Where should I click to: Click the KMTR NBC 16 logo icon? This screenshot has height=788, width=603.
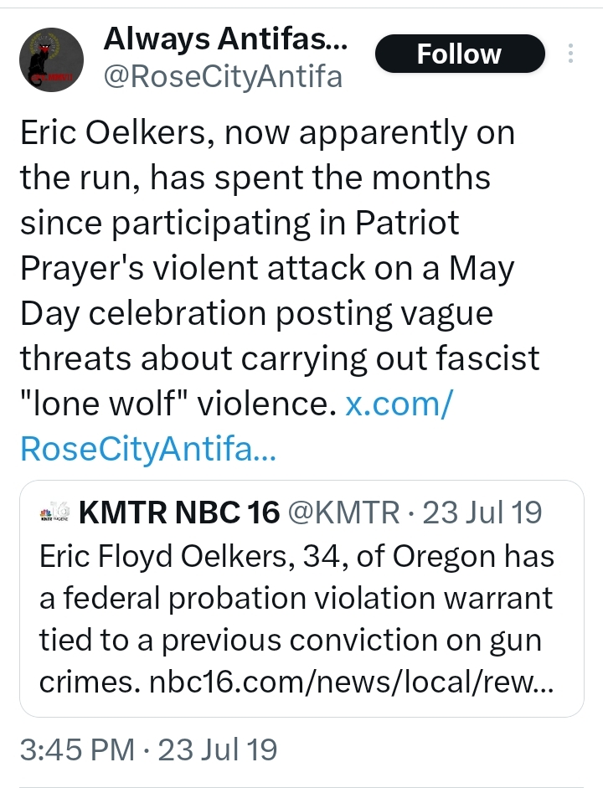tap(54, 512)
